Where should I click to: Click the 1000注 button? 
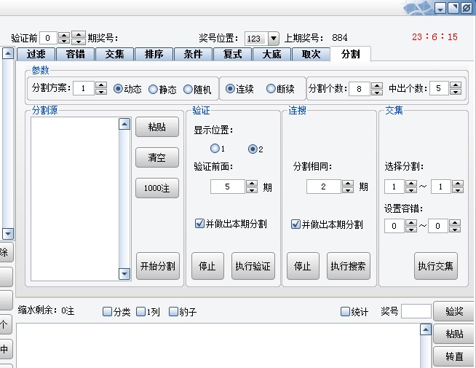[157, 188]
